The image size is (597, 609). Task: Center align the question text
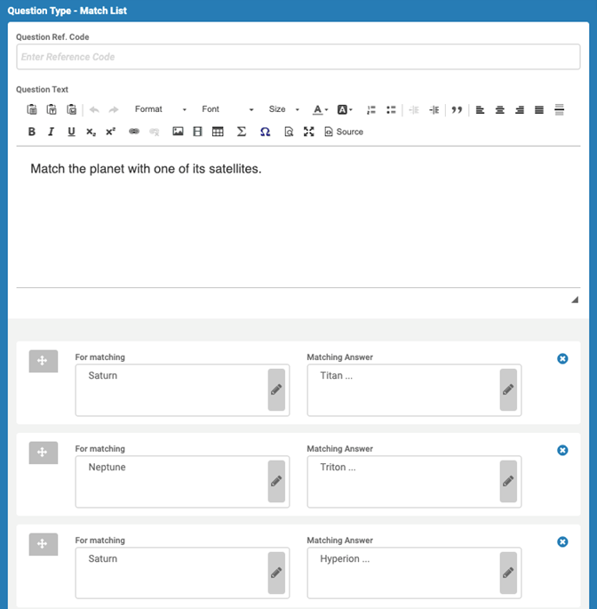point(499,110)
